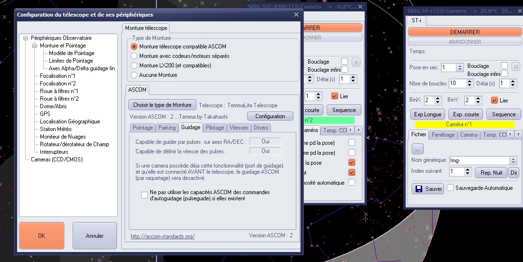Open the ascom-standards.org link
This screenshot has height=262, width=523.
point(163,236)
